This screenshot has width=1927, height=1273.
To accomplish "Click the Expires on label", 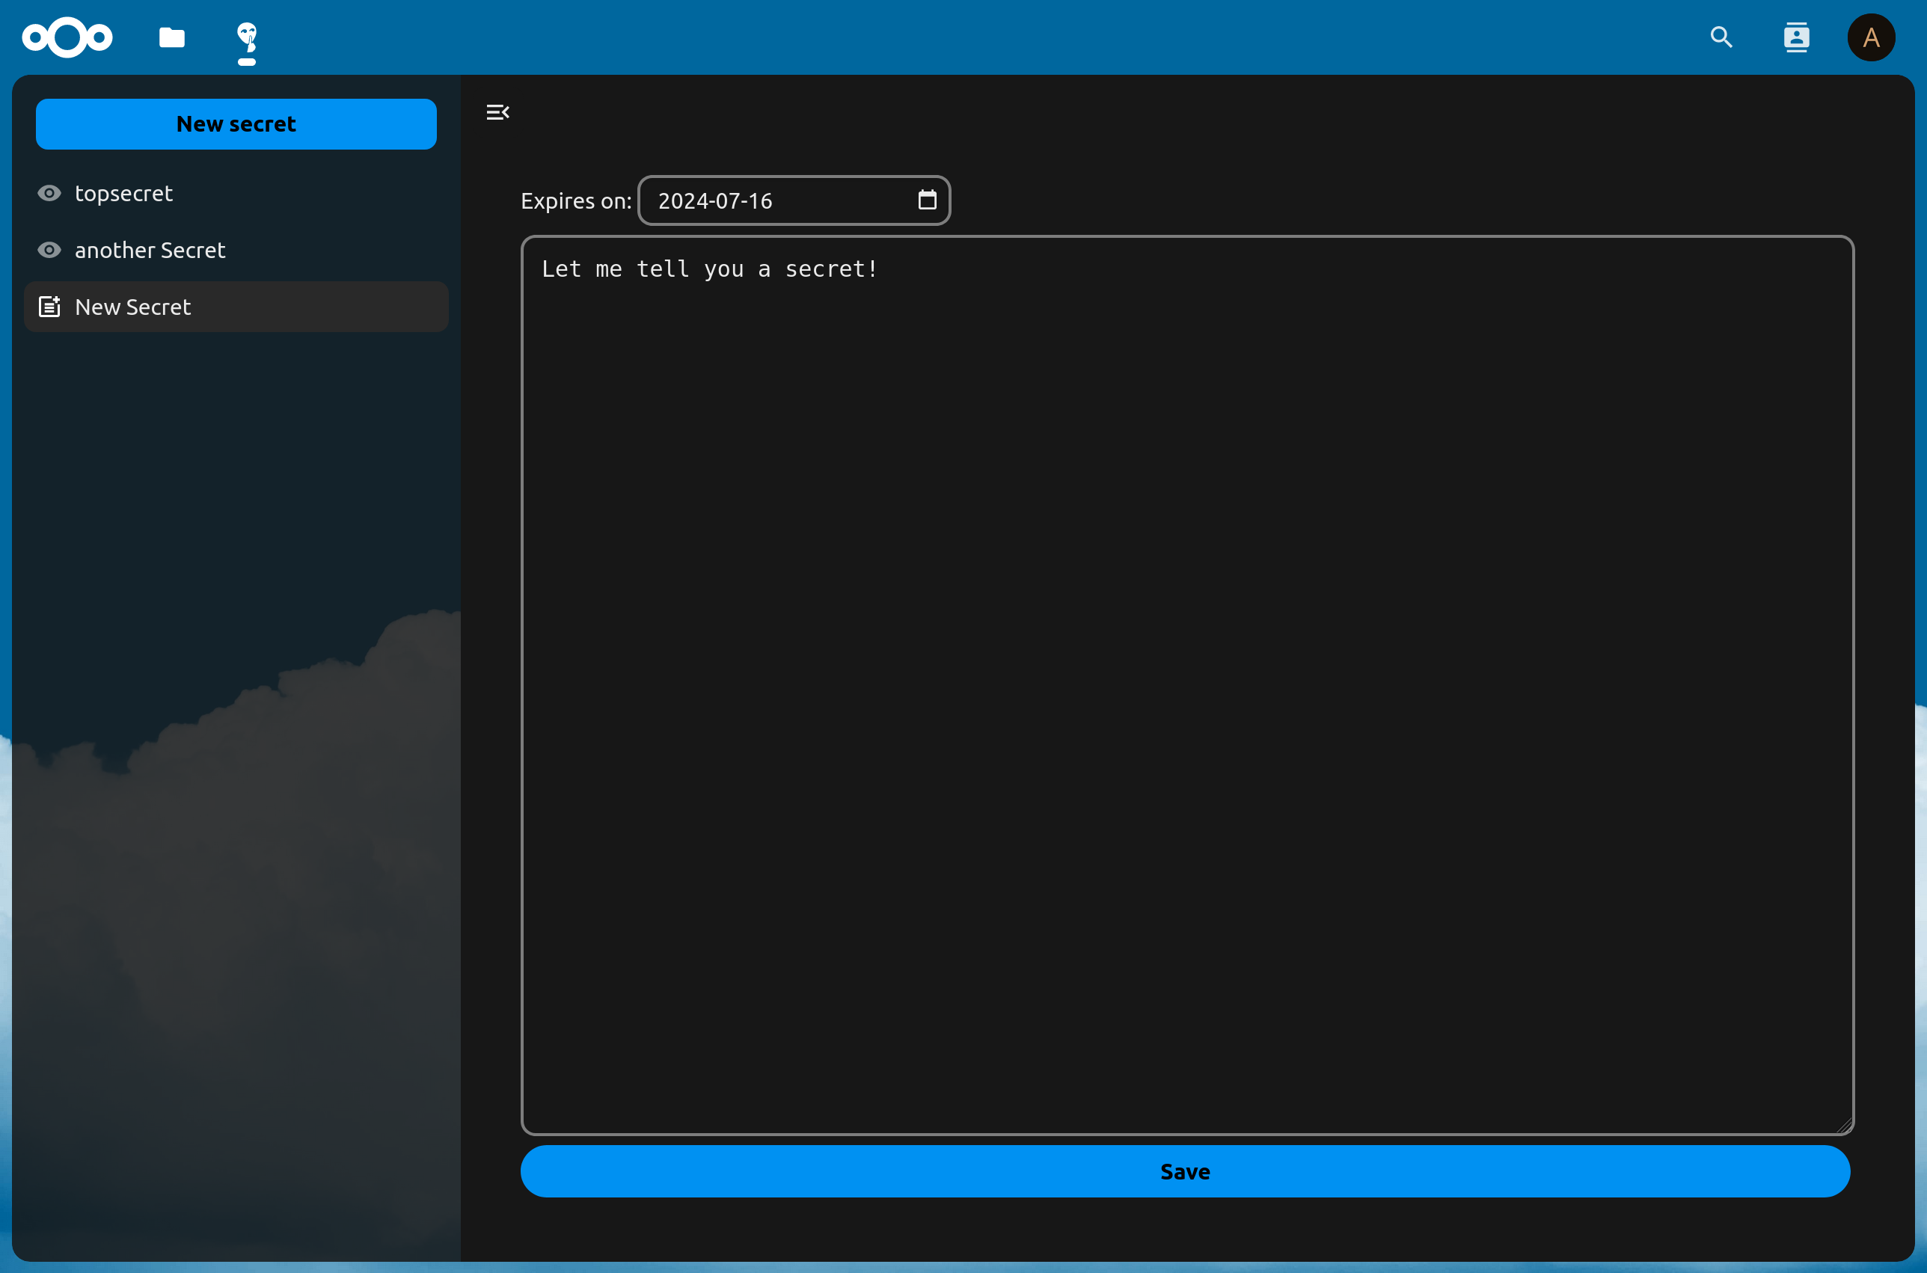I will (576, 200).
